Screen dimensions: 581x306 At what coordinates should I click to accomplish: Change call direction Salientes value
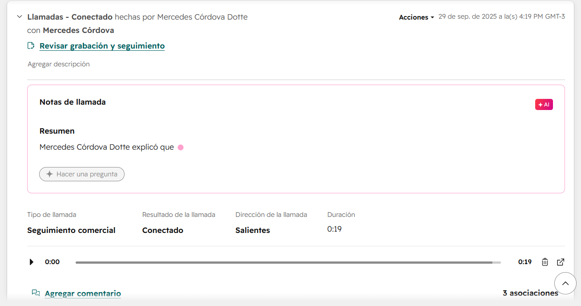(x=253, y=230)
